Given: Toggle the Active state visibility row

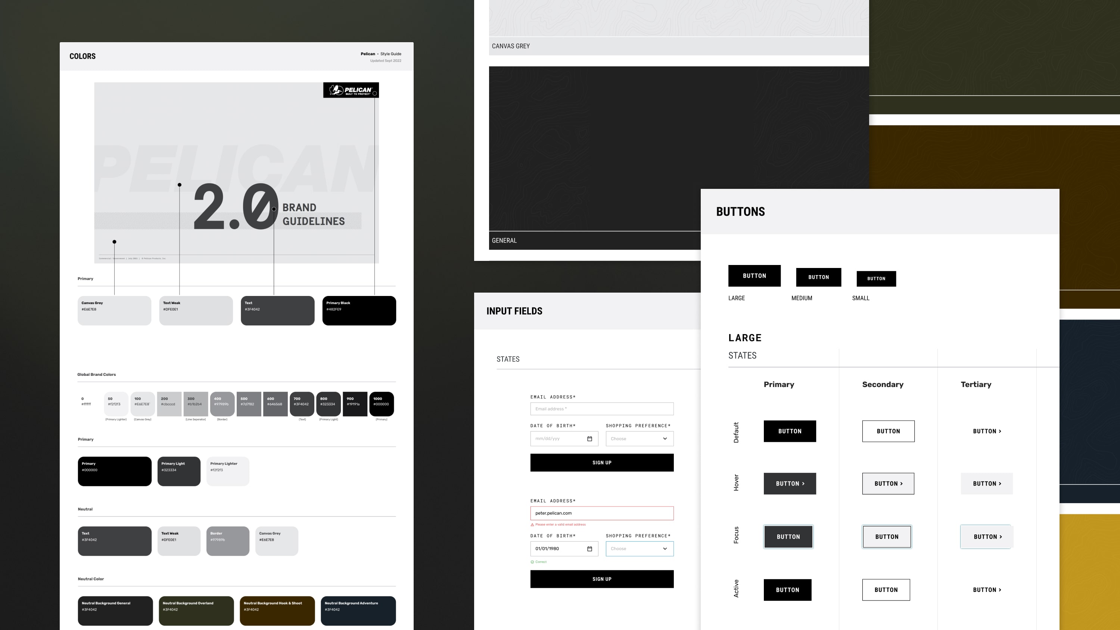Looking at the screenshot, I should click(x=735, y=589).
